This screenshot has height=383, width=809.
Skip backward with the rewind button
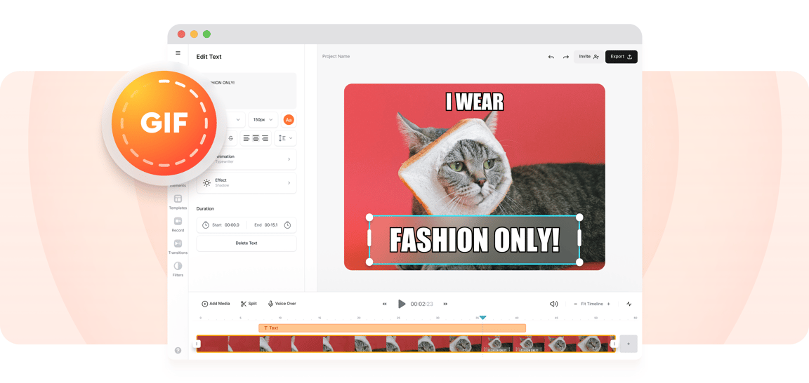pyautogui.click(x=384, y=304)
